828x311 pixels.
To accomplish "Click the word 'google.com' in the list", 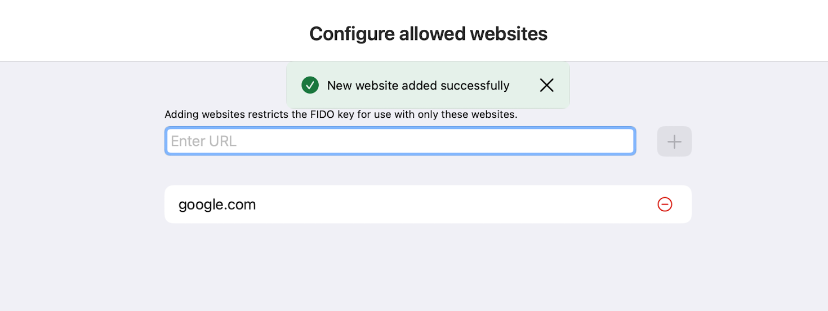I will click(217, 205).
